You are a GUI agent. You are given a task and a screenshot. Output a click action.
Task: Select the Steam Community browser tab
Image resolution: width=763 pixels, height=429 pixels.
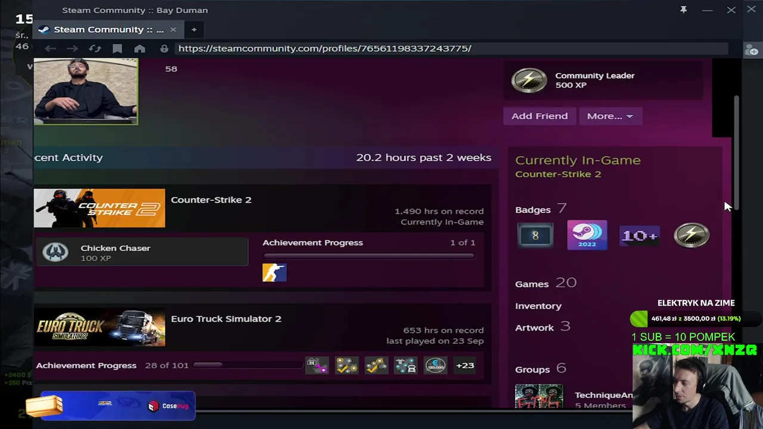(x=107, y=29)
